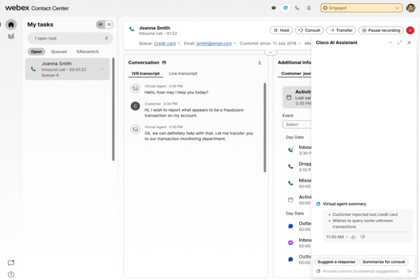The image size is (420, 280).
Task: Collapse the call header with chevron
Action: tap(270, 51)
